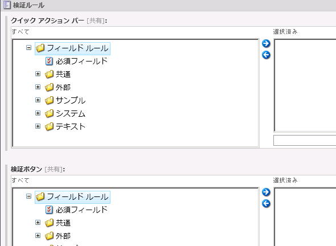This screenshot has width=336, height=246.
Task: Click text field below upper 選択済み list
Action: point(305,140)
